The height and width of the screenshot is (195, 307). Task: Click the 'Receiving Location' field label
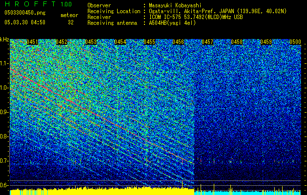click(x=114, y=11)
